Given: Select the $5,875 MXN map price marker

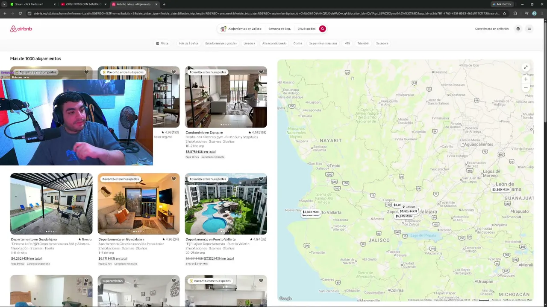Looking at the screenshot, I should [x=404, y=216].
